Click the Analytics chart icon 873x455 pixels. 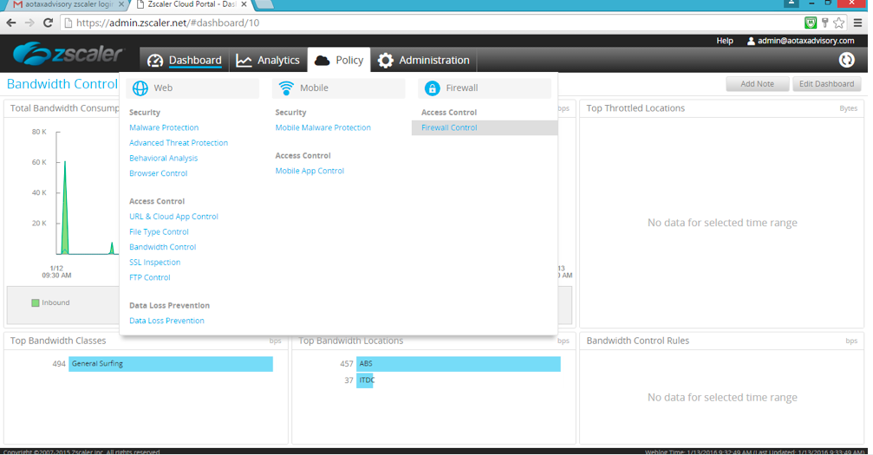point(244,61)
